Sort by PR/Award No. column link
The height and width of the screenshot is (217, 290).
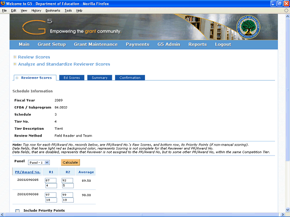(x=28, y=172)
